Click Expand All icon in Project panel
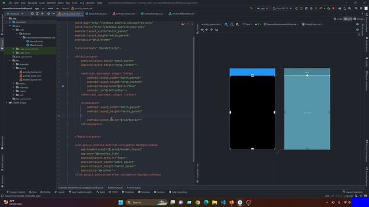 37,14
